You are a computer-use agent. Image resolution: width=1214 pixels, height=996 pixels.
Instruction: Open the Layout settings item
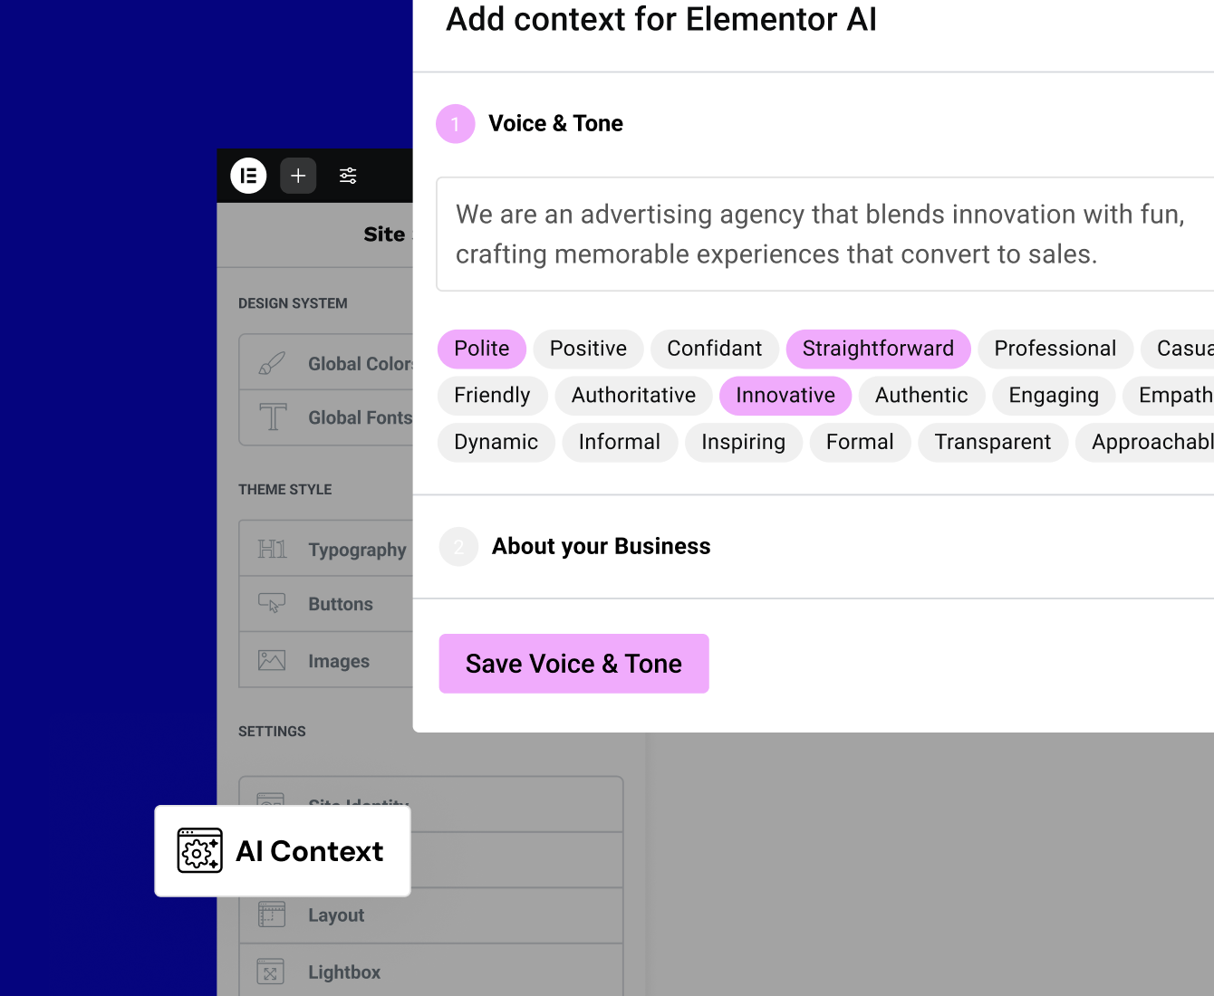(x=336, y=915)
